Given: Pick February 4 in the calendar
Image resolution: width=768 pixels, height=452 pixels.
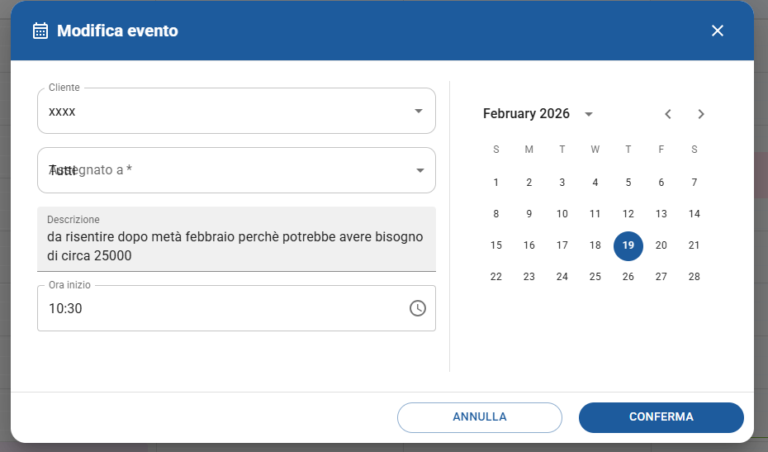Looking at the screenshot, I should coord(595,183).
